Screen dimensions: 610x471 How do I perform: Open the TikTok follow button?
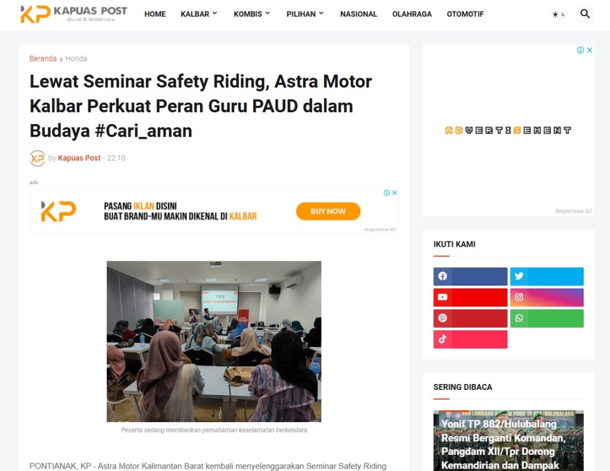(471, 339)
